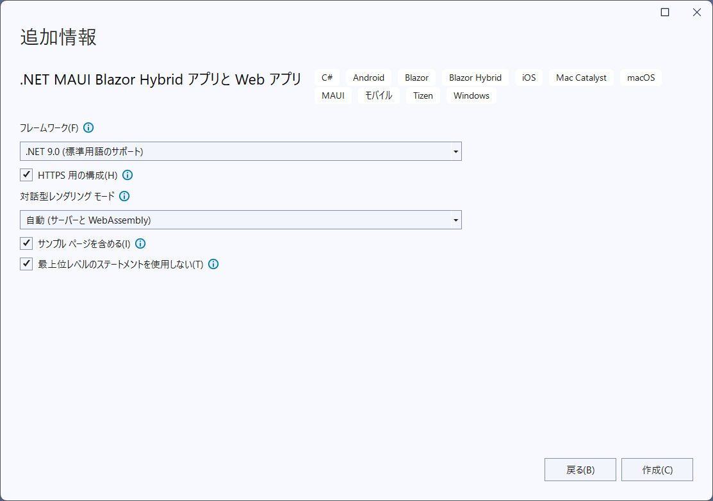Viewport: 713px width, 501px height.
Task: Click the Tizen tag
Action: pos(423,95)
